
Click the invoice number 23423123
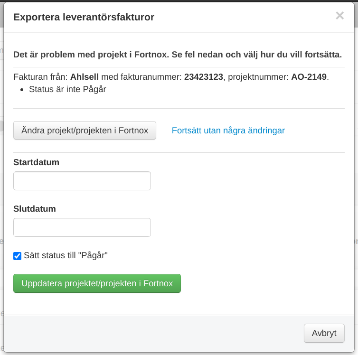[204, 77]
